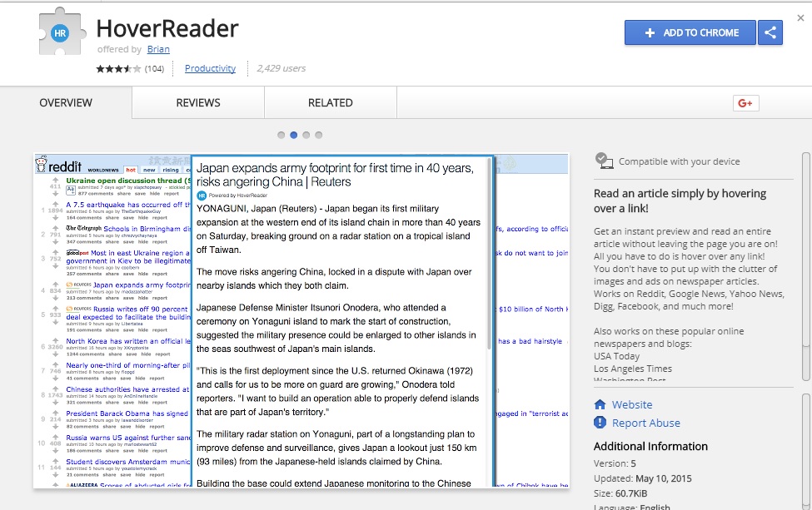Click the Report Abuse exclamation icon

click(600, 423)
